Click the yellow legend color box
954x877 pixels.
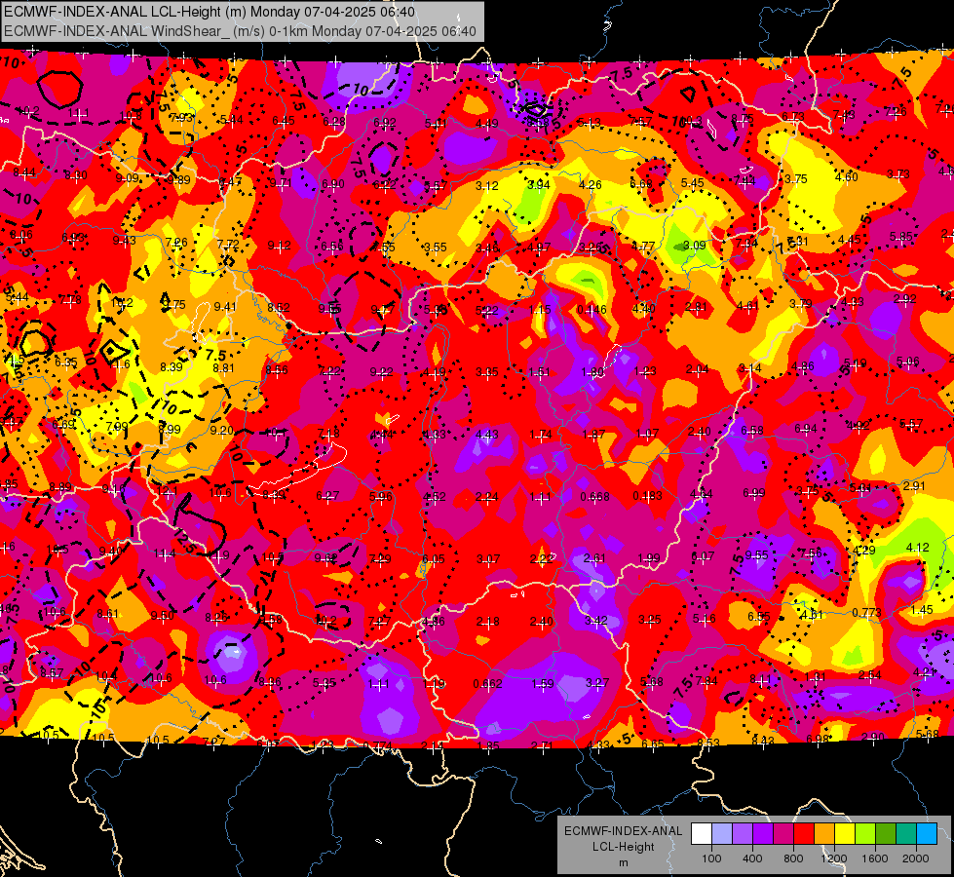[845, 834]
